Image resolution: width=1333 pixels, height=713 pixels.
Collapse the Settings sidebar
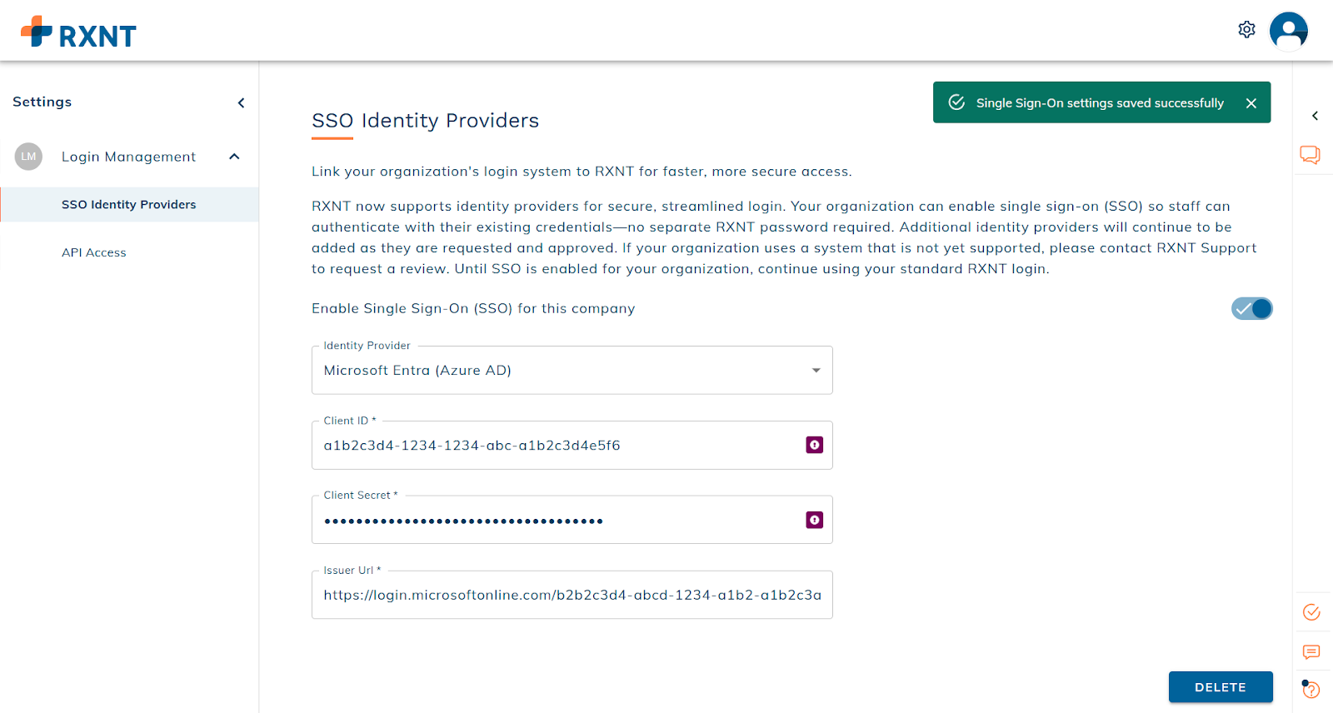(241, 102)
